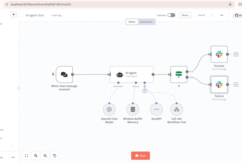Click the GitHub Star button
242x163 pixels.
tap(237, 15)
